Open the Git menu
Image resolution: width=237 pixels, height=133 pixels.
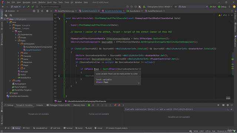coord(72,3)
